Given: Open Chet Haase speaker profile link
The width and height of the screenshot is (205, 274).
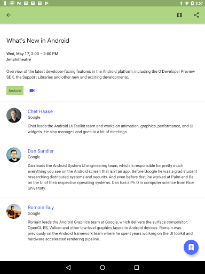Looking at the screenshot, I should (40, 111).
